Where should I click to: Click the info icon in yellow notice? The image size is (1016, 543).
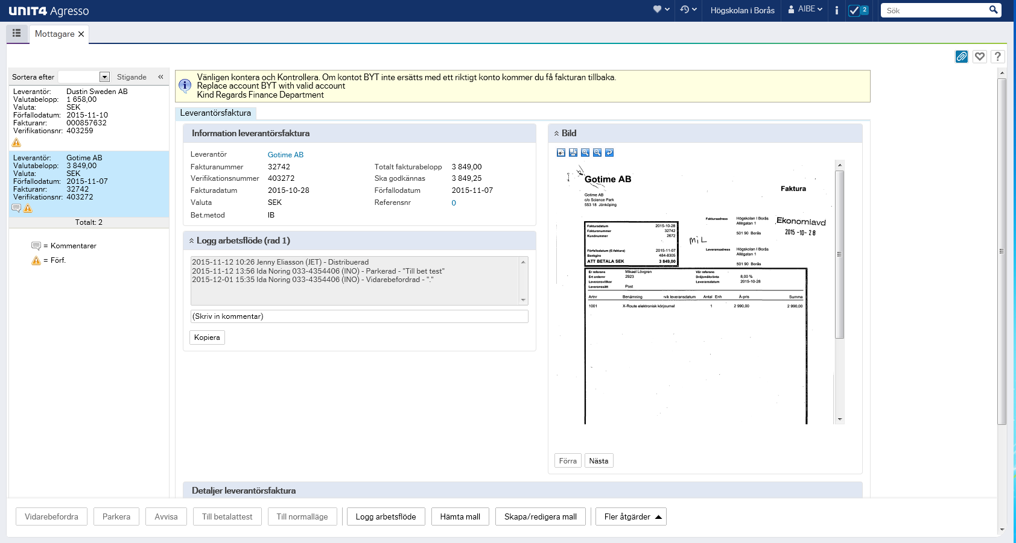pyautogui.click(x=185, y=86)
